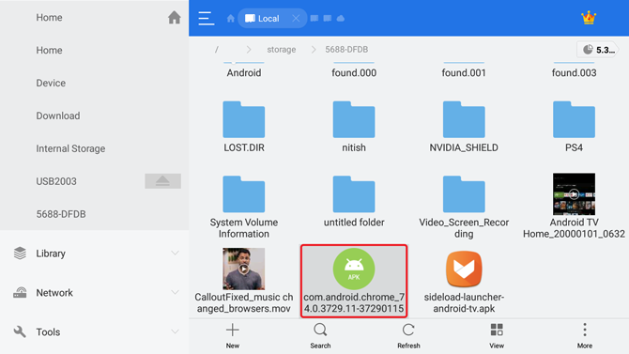Click the found.003 folder label

574,72
